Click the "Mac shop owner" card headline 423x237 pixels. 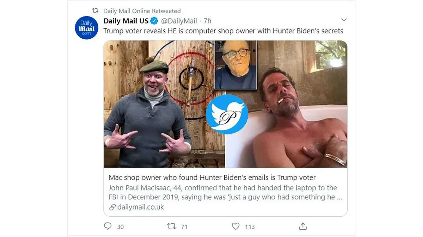pyautogui.click(x=212, y=178)
